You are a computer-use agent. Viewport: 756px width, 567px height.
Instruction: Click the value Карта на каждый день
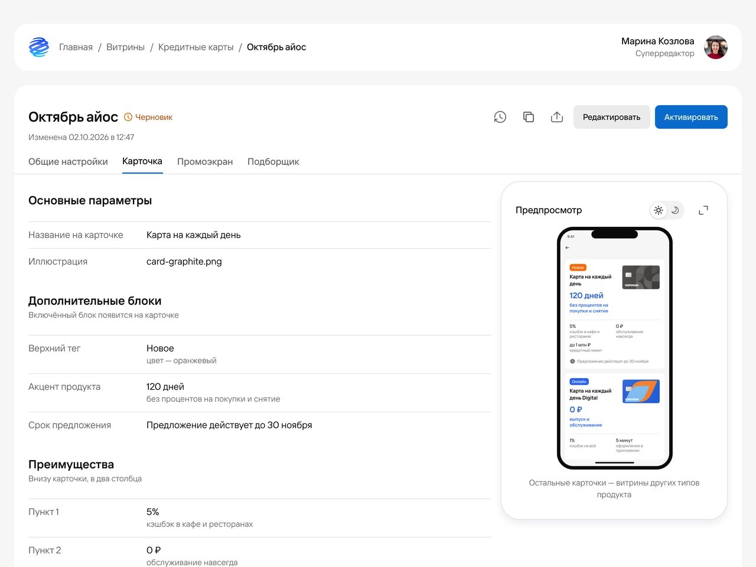coord(194,235)
